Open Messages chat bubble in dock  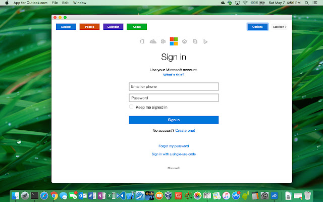(x=63, y=195)
